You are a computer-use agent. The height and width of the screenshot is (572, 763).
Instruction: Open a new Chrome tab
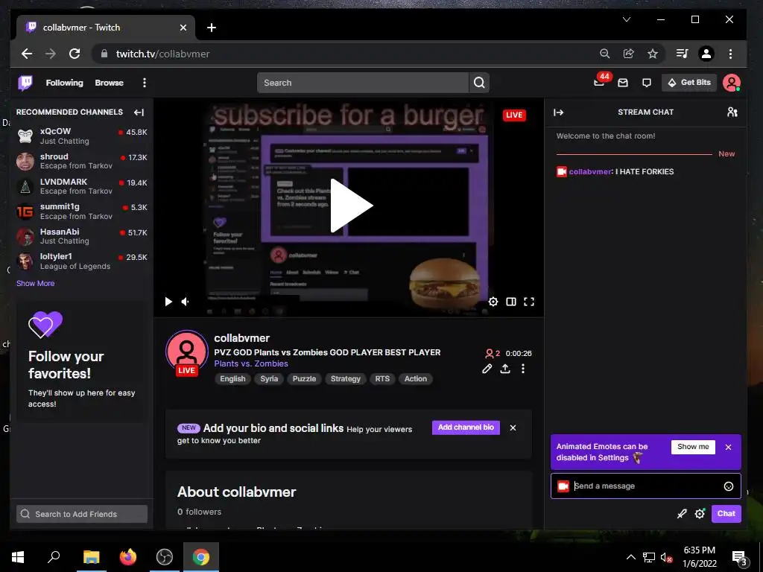(x=211, y=28)
